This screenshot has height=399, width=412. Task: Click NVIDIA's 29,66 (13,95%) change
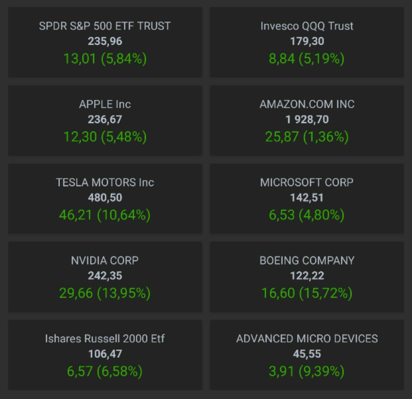point(105,293)
